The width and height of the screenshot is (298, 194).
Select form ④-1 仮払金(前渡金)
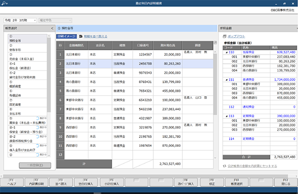27,66
